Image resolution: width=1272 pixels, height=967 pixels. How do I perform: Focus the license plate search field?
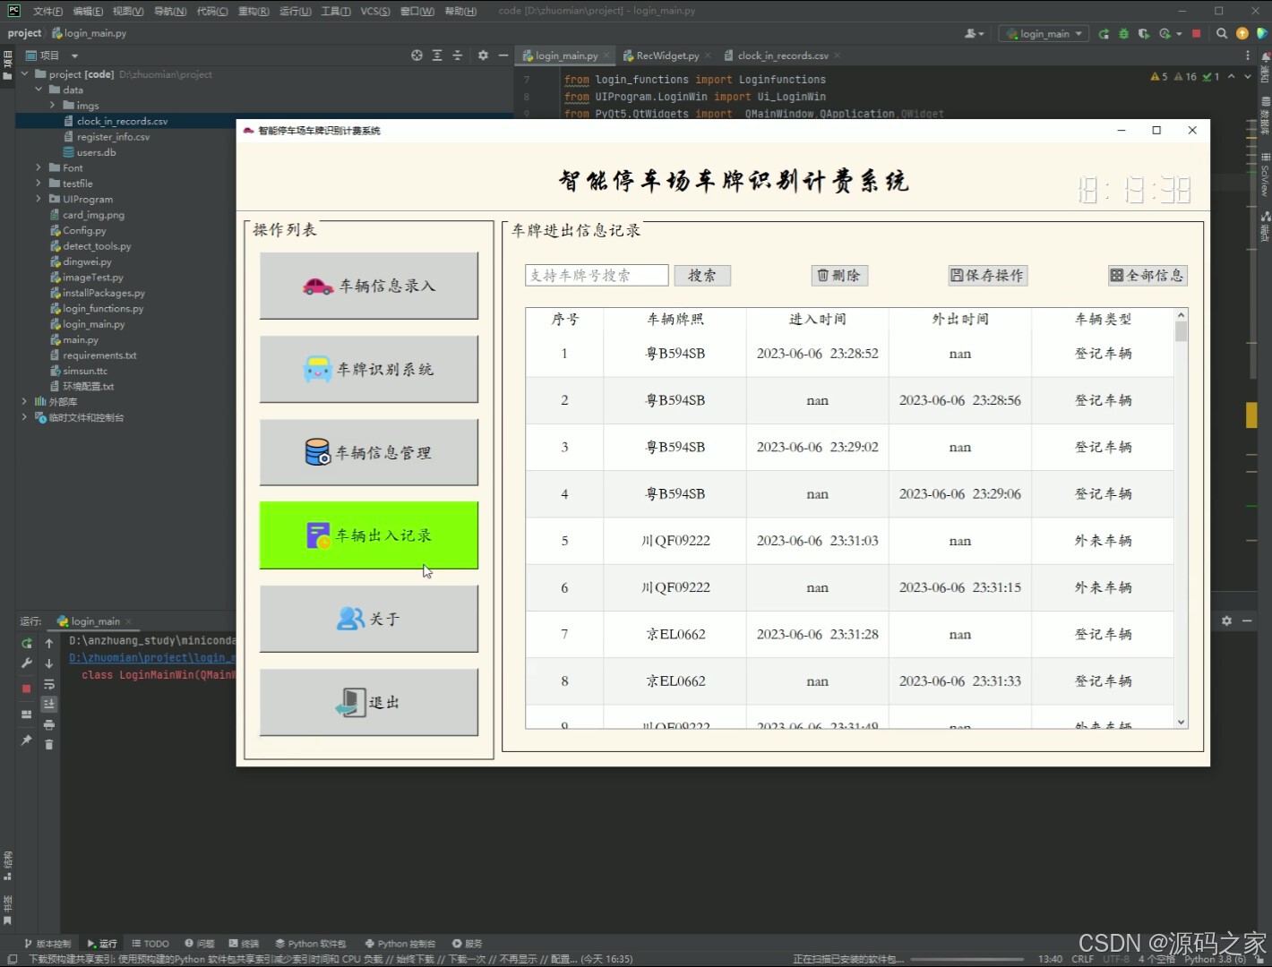point(597,276)
